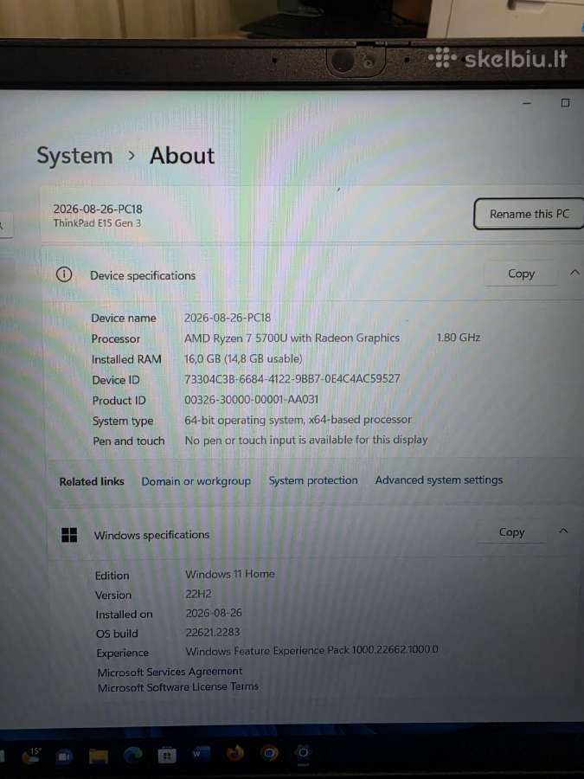
Task: Open the video chat app on the taskbar
Action: [x=64, y=756]
